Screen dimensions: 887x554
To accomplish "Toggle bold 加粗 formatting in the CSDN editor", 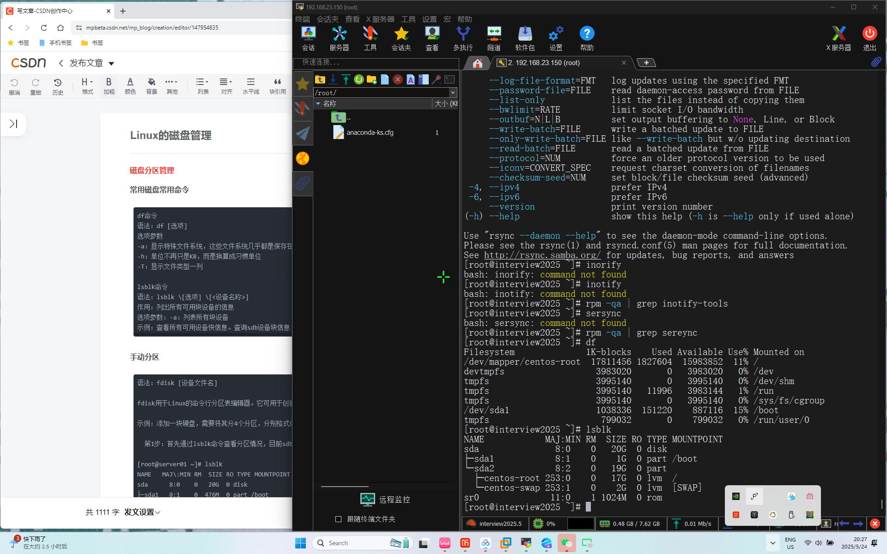I will tap(109, 85).
